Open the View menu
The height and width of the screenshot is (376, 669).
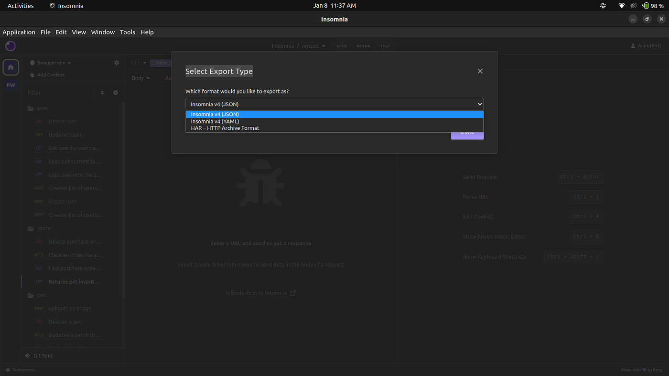(79, 32)
